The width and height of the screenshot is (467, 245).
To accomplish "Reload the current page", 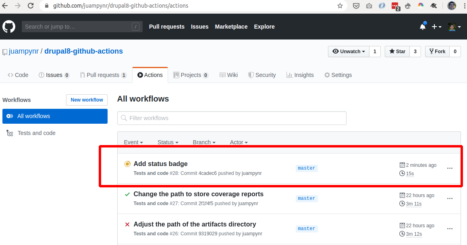I will tap(30, 6).
